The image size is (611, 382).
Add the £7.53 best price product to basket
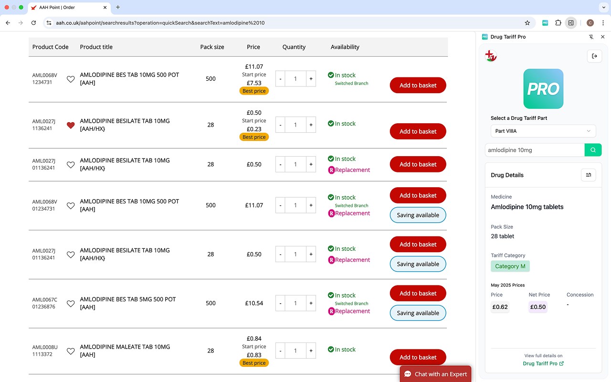418,85
